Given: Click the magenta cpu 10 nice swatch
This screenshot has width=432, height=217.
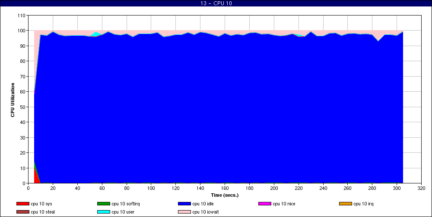Looking at the screenshot, I should 265,204.
